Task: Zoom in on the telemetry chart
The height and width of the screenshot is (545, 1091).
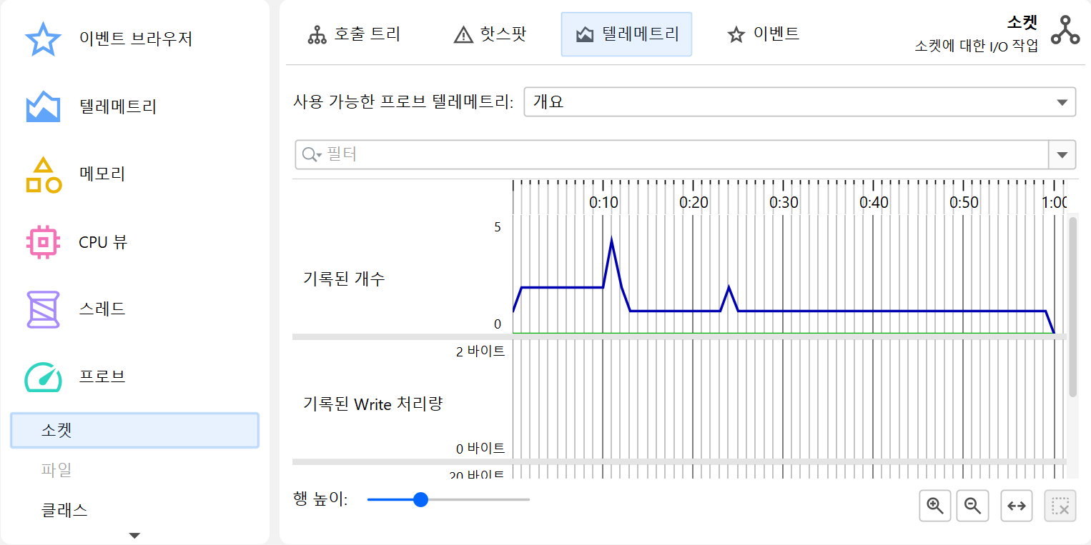Action: [x=934, y=506]
